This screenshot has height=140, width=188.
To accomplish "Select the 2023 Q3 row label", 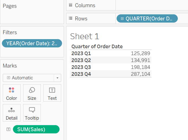I will click(81, 67).
